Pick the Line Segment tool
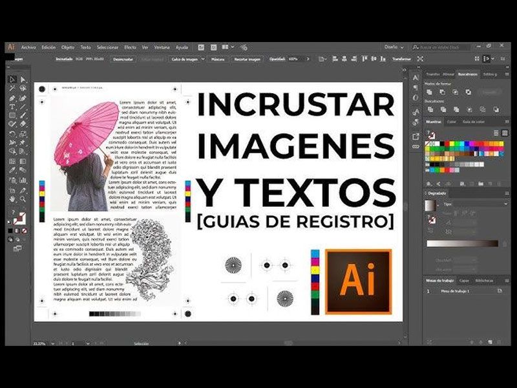The height and width of the screenshot is (388, 517). click(23, 107)
